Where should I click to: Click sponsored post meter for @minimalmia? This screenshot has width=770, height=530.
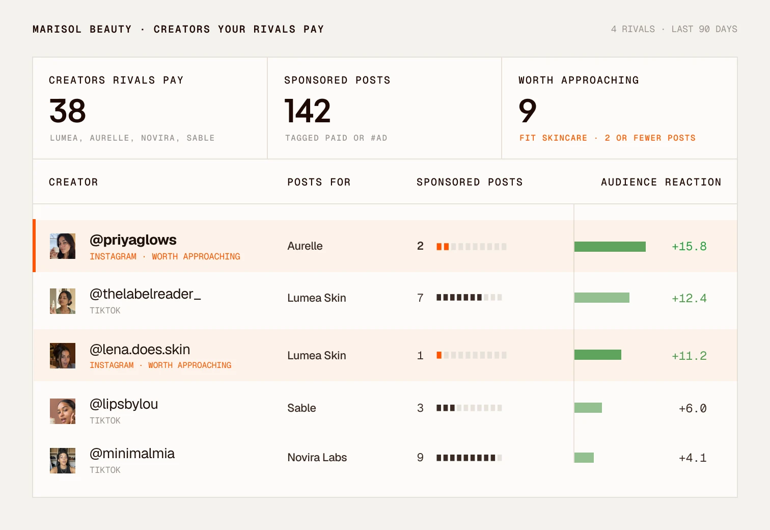469,458
